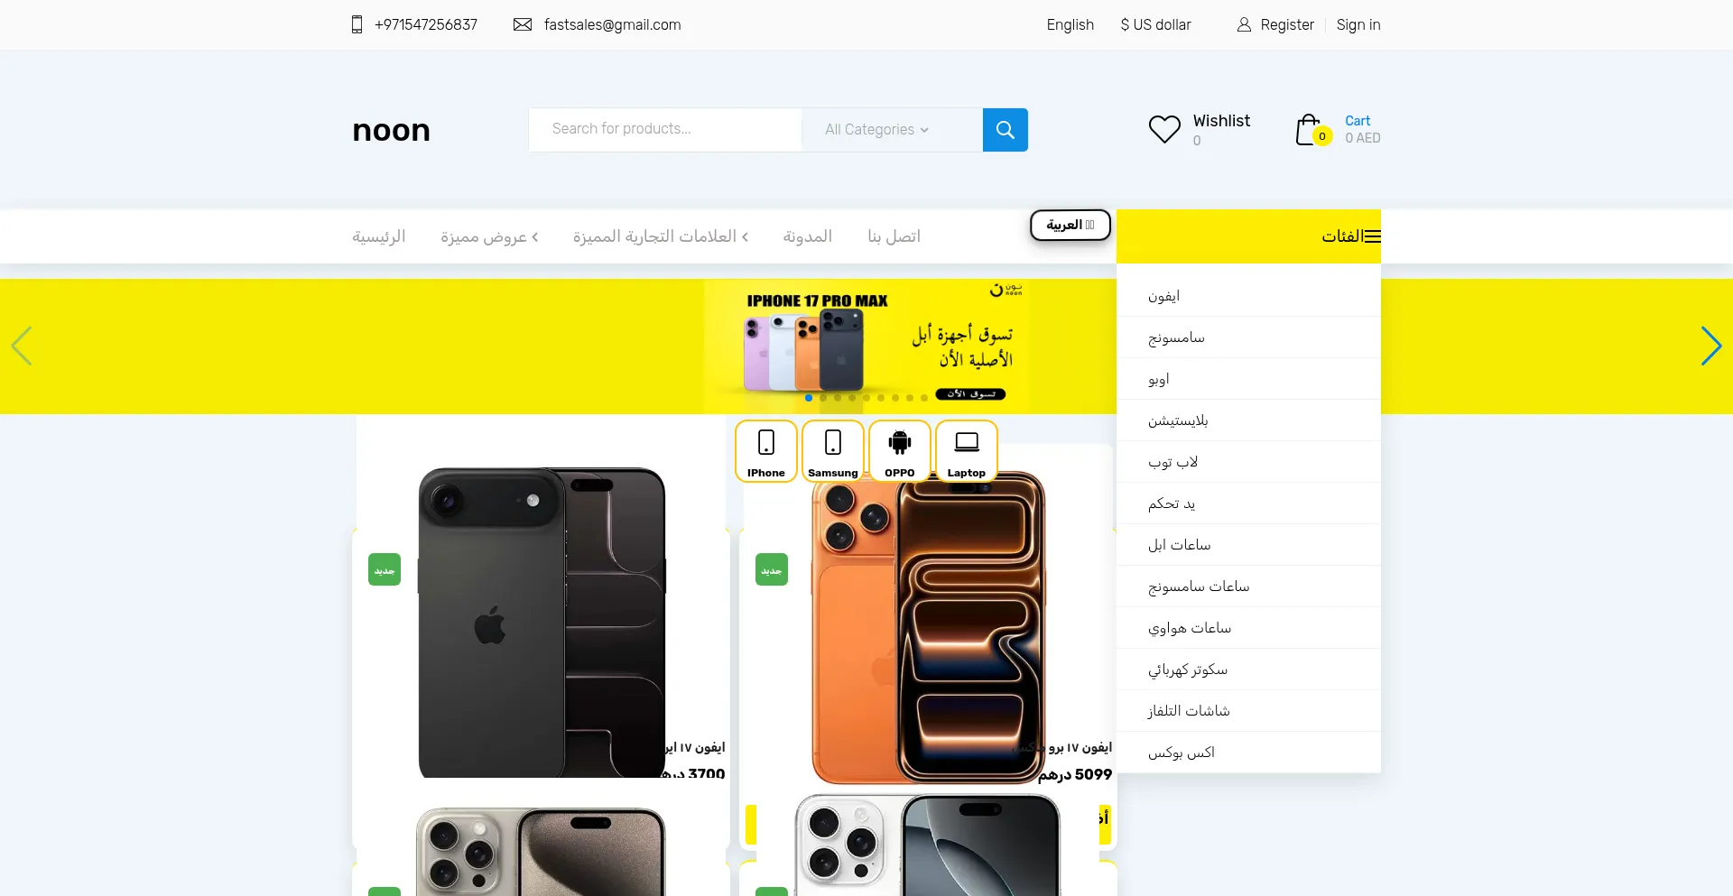Screen dimensions: 1733x896
Task: Expand the English language selector
Action: click(x=1070, y=24)
